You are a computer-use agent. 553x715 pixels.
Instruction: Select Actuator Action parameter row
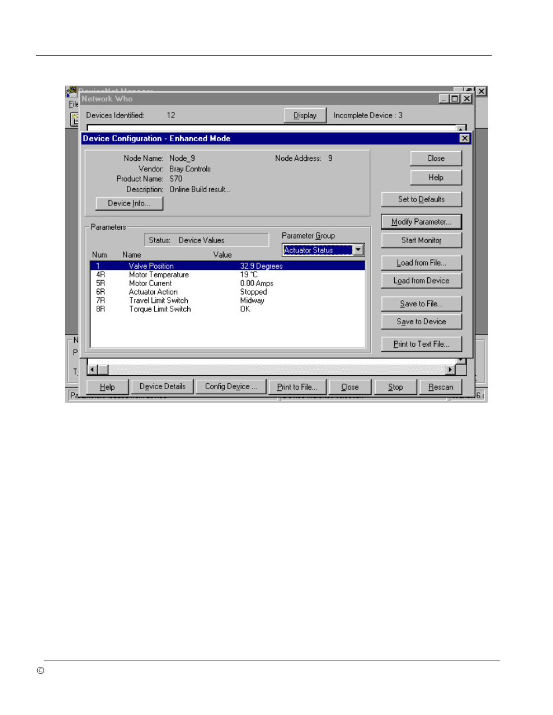[228, 292]
